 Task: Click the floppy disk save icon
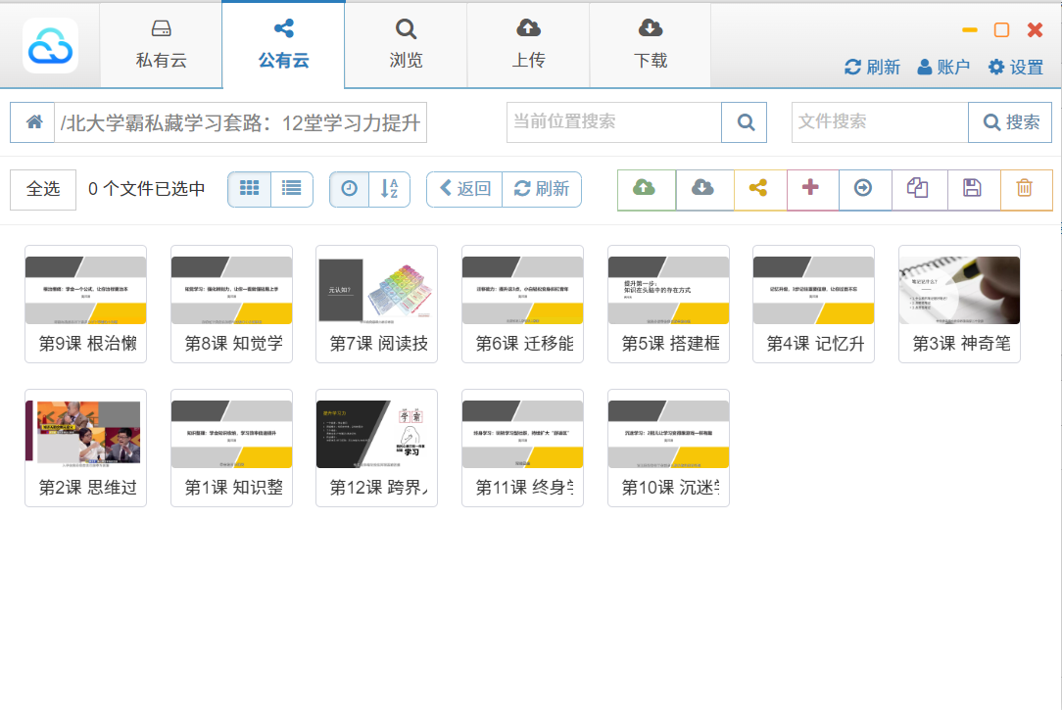click(x=972, y=189)
